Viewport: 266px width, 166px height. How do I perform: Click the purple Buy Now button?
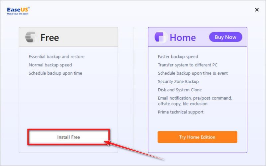(225, 37)
